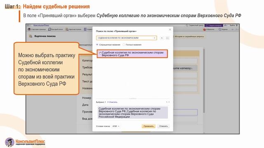
Task: Clear the search text field with the x
Action: point(154,38)
